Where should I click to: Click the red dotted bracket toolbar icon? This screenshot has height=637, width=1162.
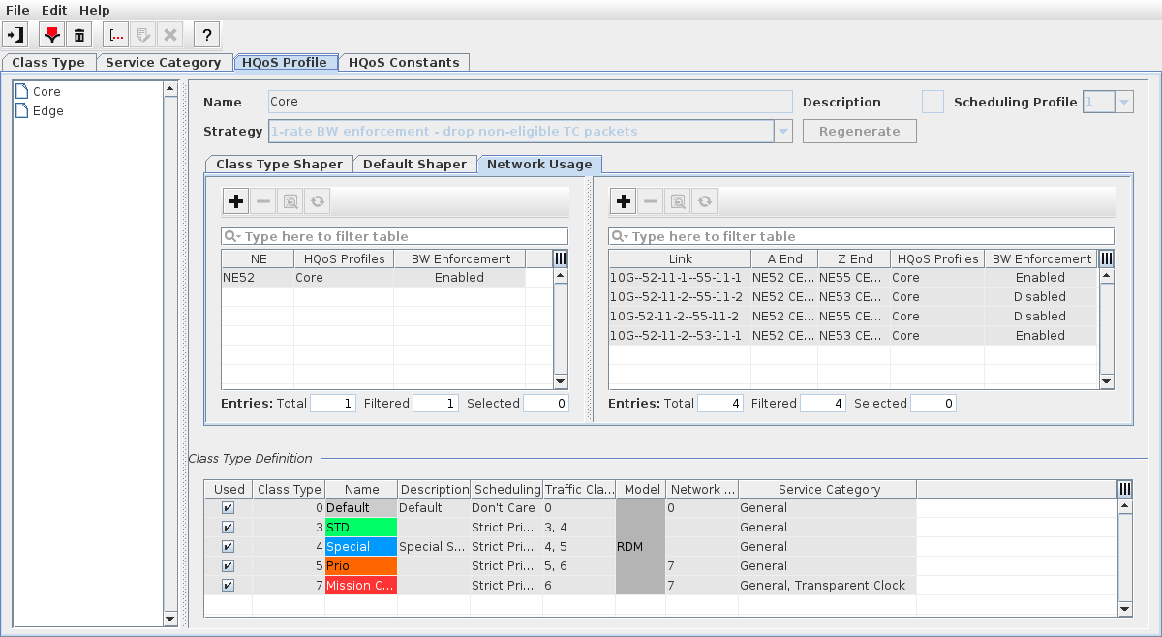116,35
